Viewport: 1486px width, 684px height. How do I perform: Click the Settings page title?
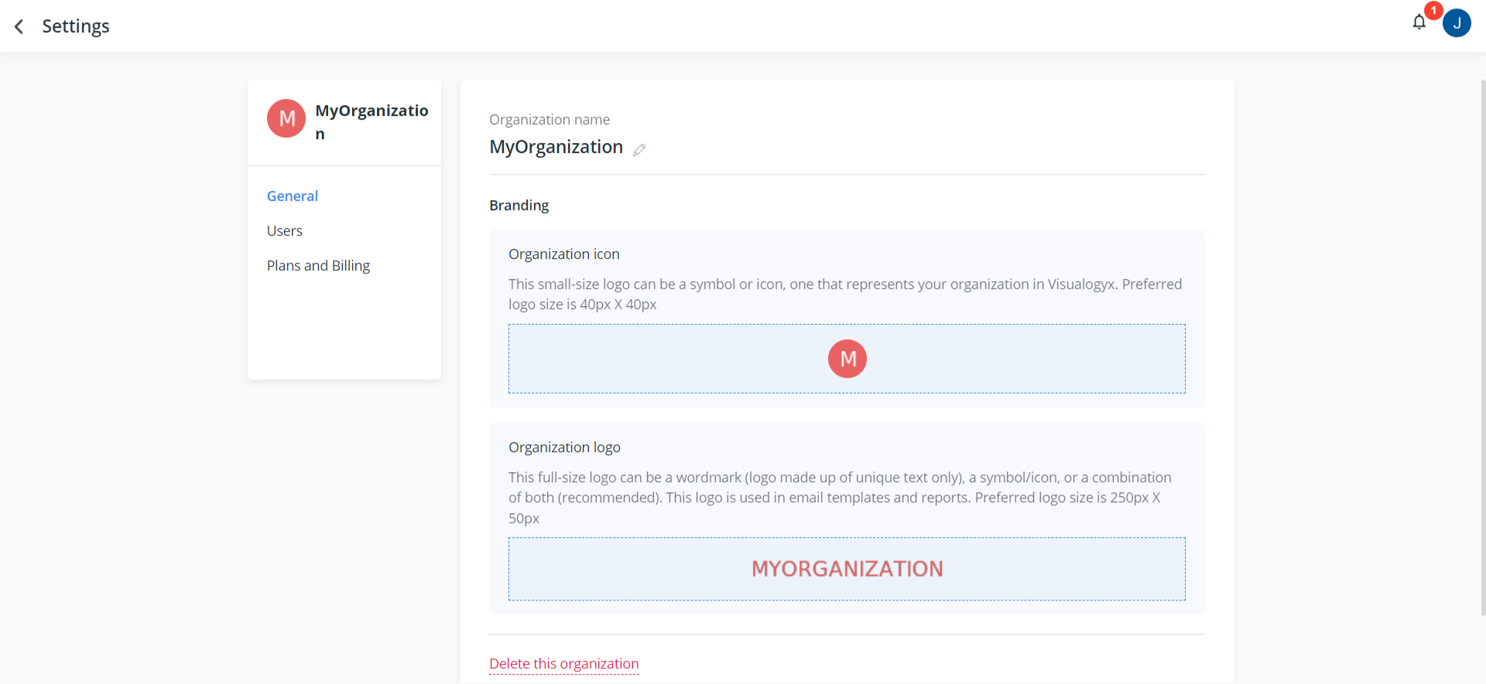76,26
